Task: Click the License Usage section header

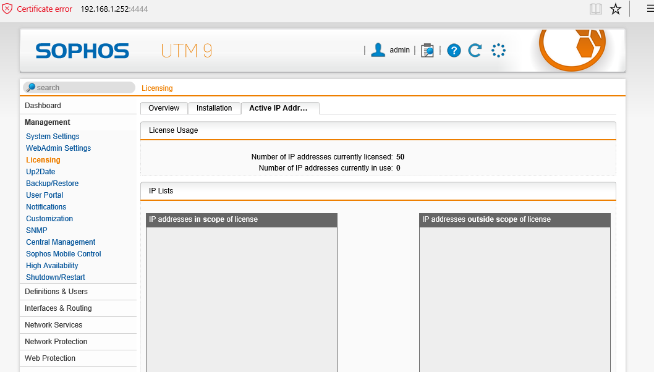Action: pos(378,130)
